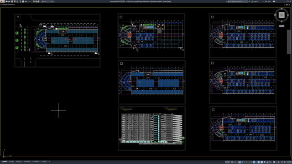This screenshot has height=164, width=292.
Task: Click the Workspace switching gear icon
Action: (274, 162)
